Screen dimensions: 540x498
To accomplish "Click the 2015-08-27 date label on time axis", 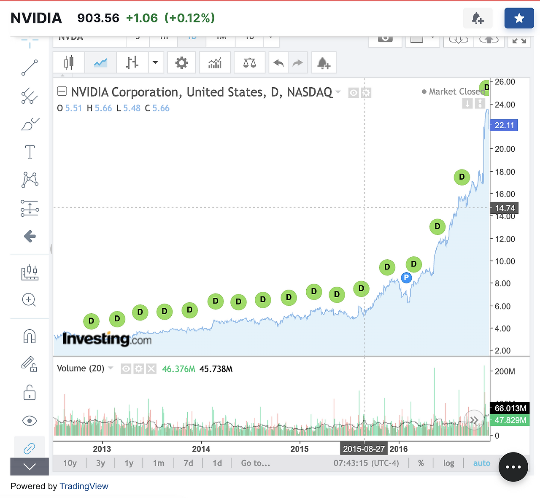I will [364, 449].
